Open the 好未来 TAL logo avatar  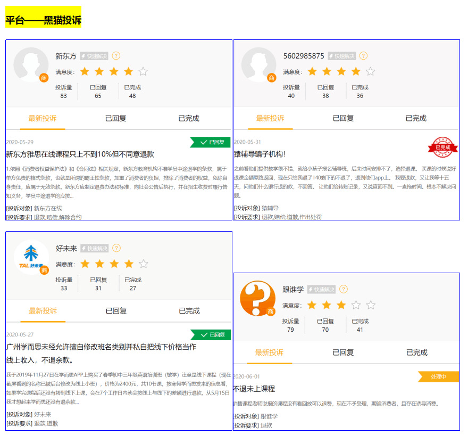point(31,257)
